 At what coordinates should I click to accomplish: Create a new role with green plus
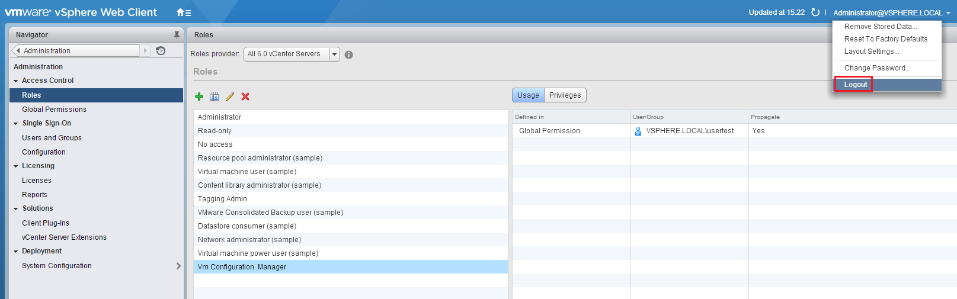pos(199,97)
